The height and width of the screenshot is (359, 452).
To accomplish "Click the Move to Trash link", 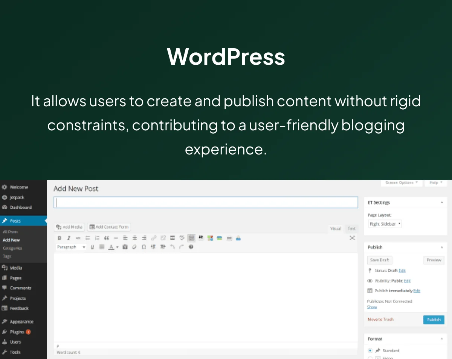I will coord(380,319).
